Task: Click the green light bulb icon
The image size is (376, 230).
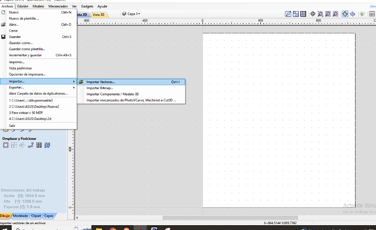Action: click(362, 14)
